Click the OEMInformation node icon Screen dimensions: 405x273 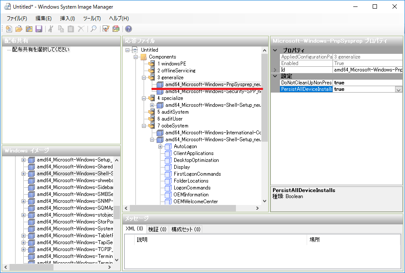pos(168,195)
